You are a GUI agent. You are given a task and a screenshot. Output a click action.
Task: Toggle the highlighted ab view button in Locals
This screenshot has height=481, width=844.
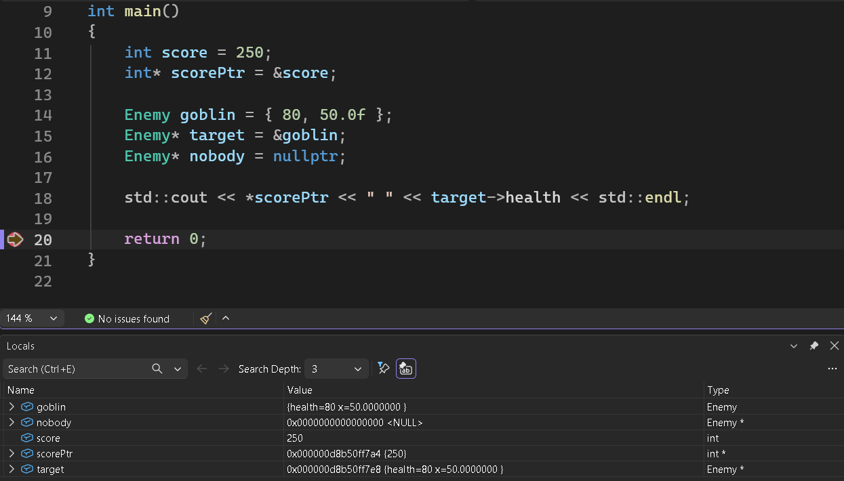[x=406, y=368]
